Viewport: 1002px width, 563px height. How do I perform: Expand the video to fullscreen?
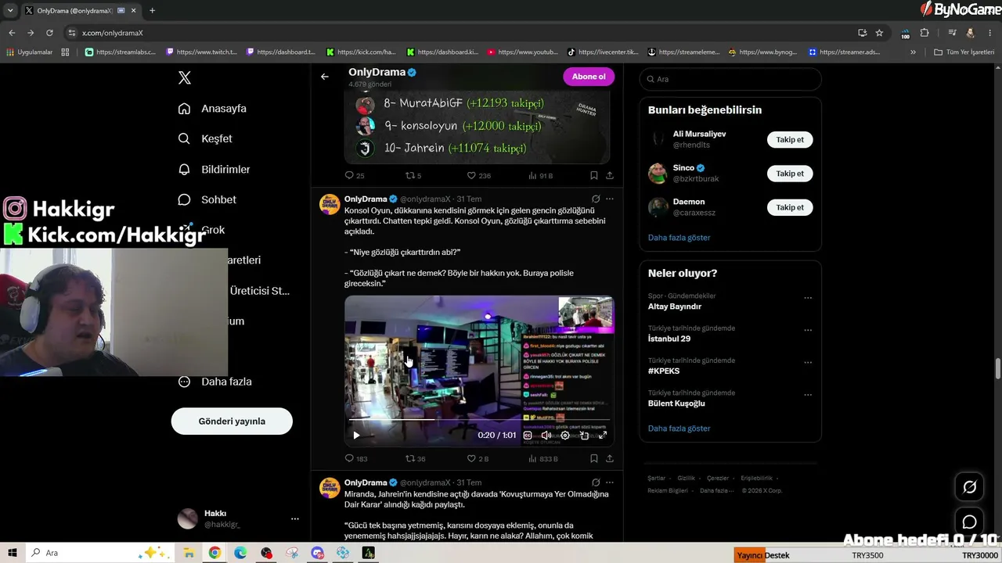603,436
